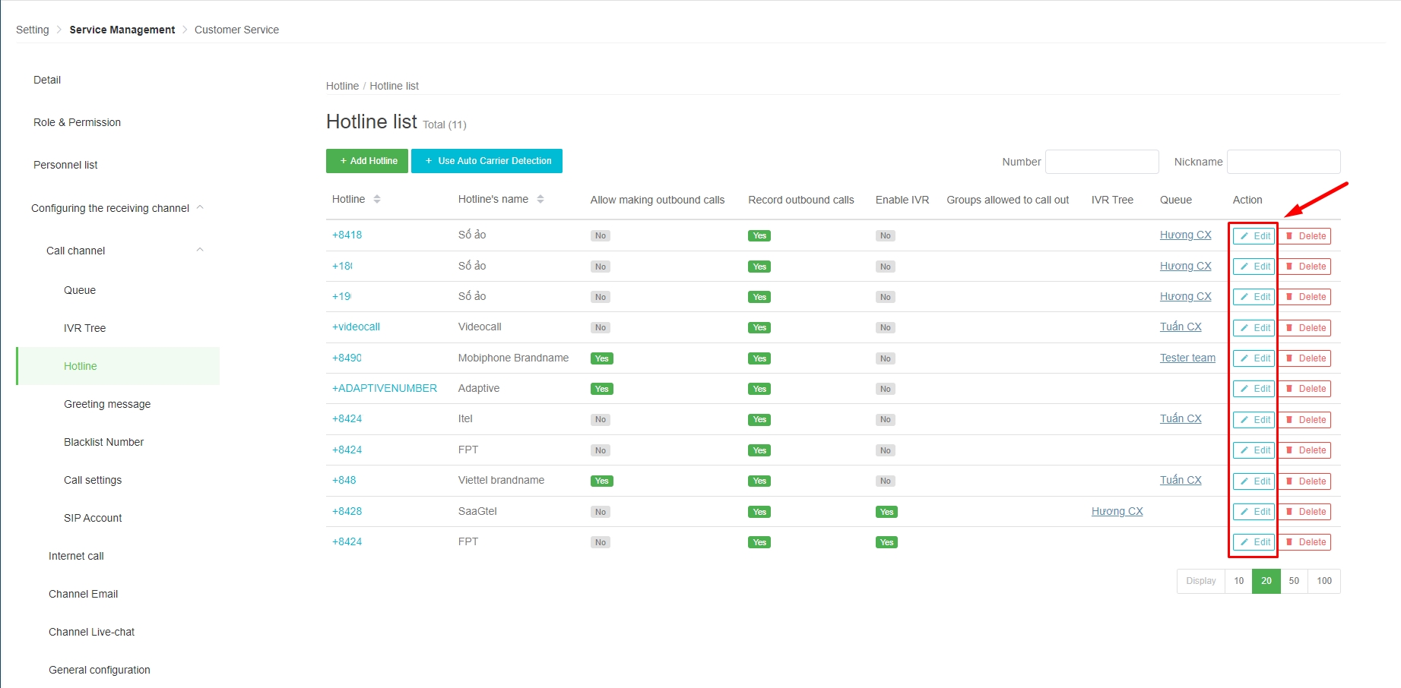Sort by Hotline's name column arrows

pyautogui.click(x=540, y=199)
